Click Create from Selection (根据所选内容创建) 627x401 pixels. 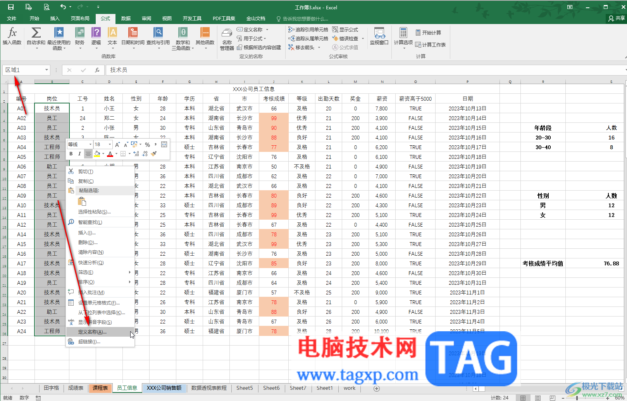coord(259,47)
